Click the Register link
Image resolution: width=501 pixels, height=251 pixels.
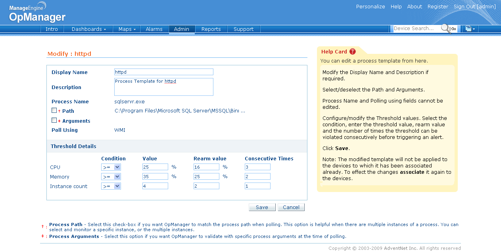pos(438,7)
